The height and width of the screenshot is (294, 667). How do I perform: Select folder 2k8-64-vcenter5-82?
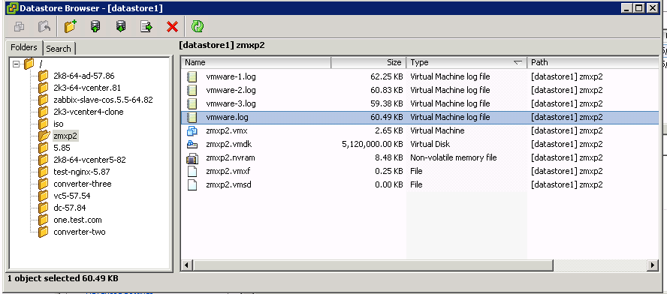coord(89,160)
